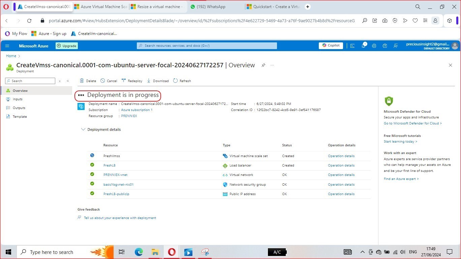Open deployment experience feedback link
The height and width of the screenshot is (259, 461).
120,218
